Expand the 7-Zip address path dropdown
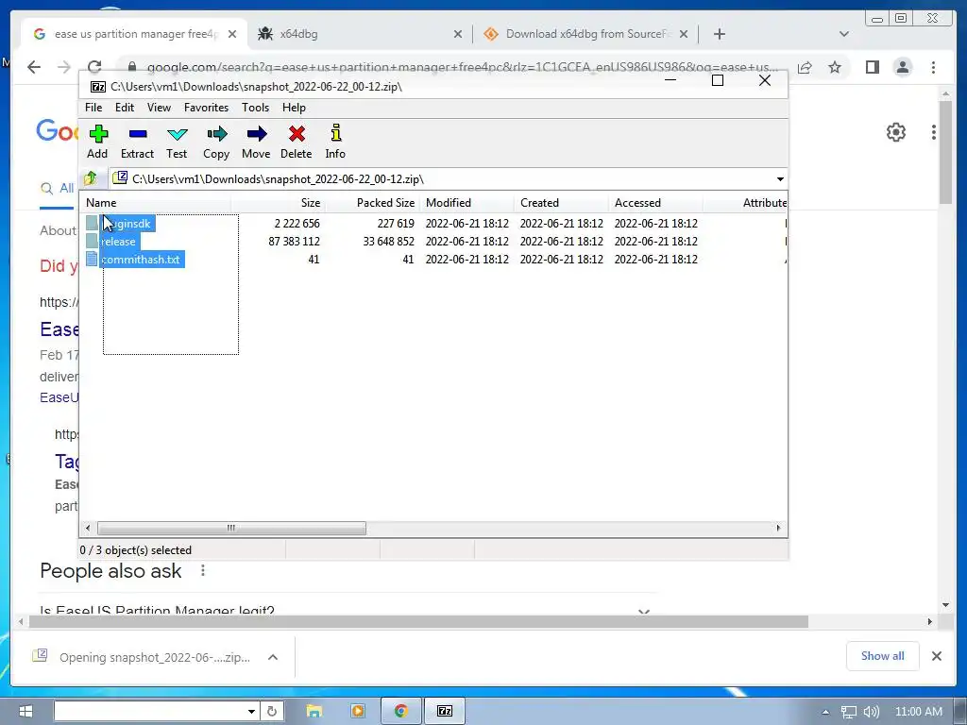This screenshot has width=967, height=725. 780,179
